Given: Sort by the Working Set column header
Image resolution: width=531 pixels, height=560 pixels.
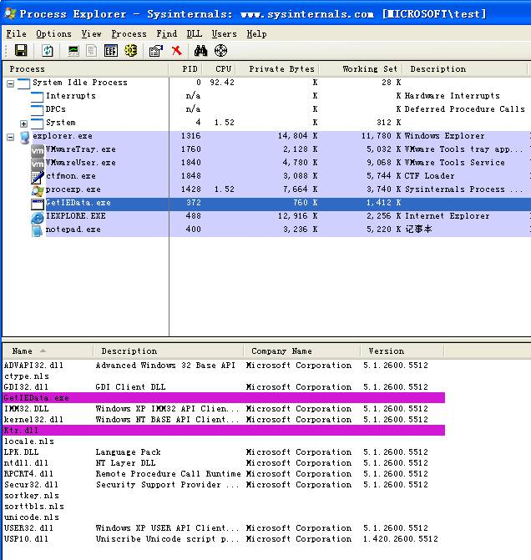Looking at the screenshot, I should point(361,69).
